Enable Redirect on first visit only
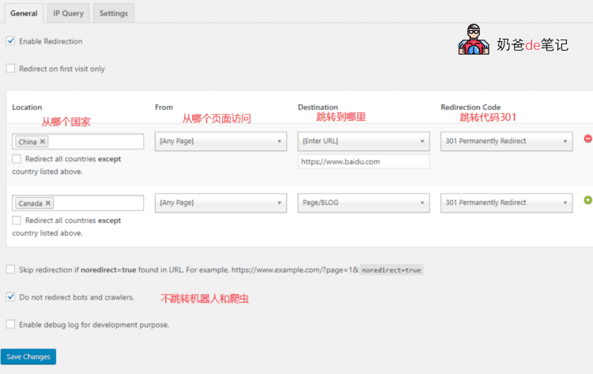The image size is (593, 374). point(10,69)
